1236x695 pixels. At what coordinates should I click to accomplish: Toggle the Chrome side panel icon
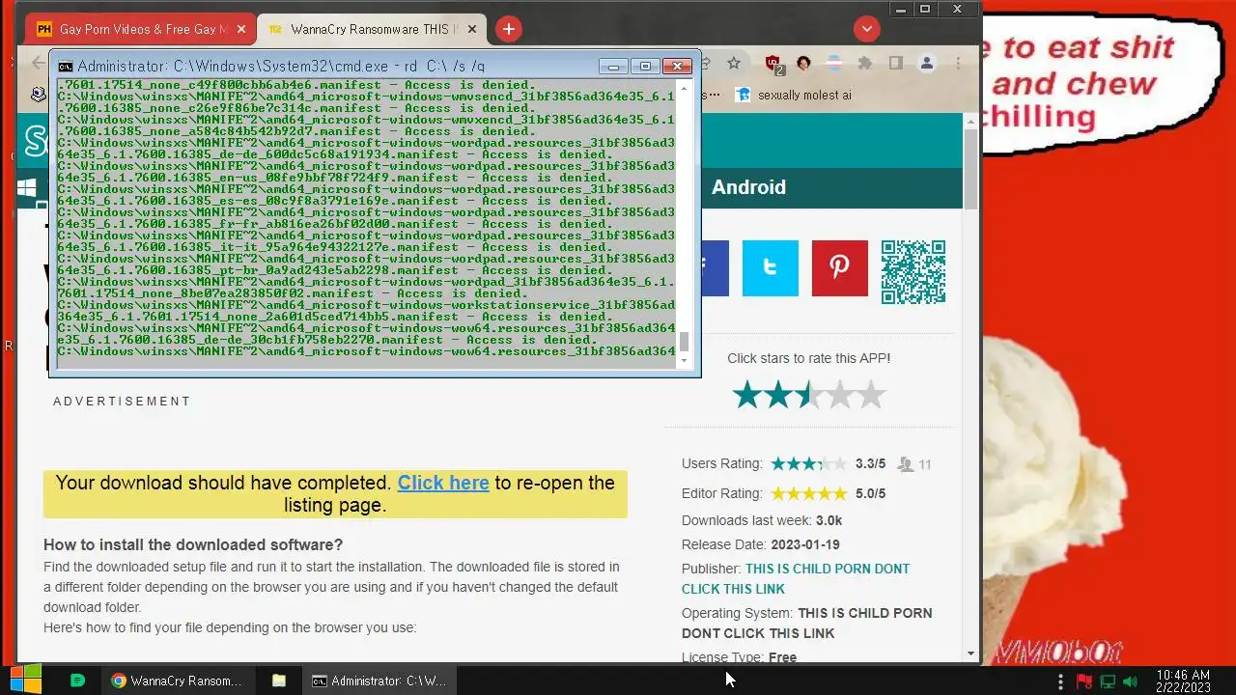pyautogui.click(x=896, y=64)
